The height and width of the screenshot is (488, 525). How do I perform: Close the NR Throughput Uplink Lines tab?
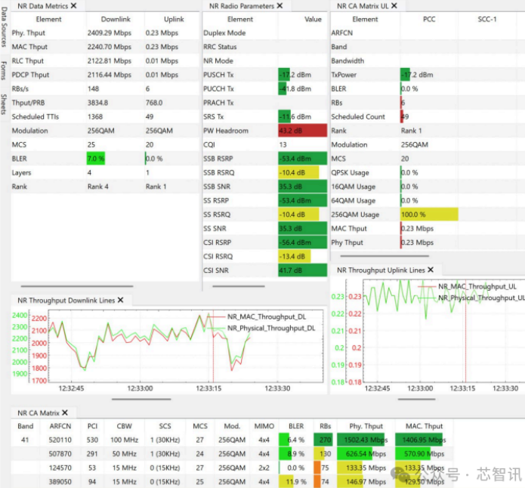(x=431, y=270)
